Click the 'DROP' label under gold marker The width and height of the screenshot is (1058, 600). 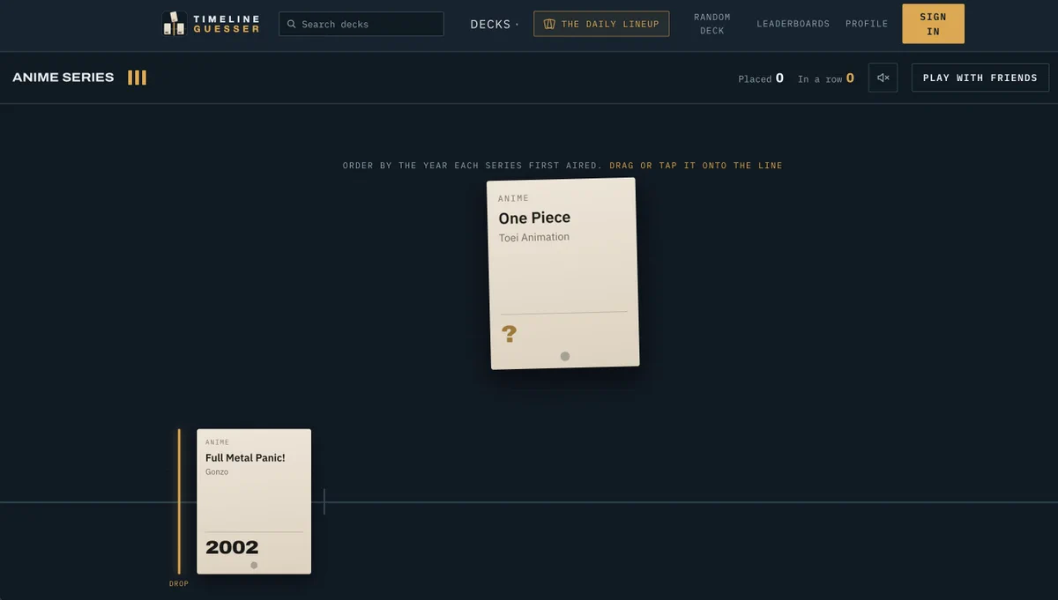(179, 584)
